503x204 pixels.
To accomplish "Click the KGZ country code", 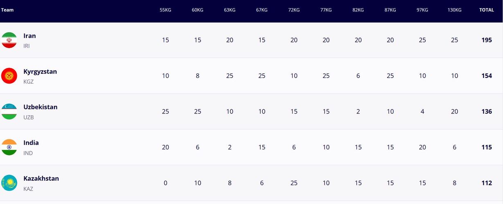I will click(29, 82).
